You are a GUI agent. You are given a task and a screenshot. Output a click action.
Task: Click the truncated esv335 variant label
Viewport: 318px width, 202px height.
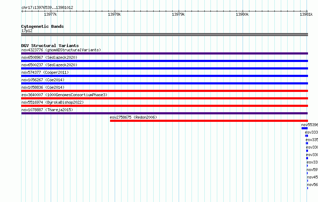coord(312,140)
